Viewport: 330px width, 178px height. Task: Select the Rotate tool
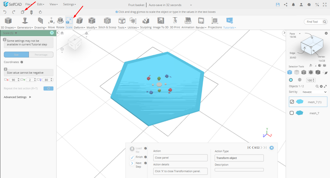60,23
